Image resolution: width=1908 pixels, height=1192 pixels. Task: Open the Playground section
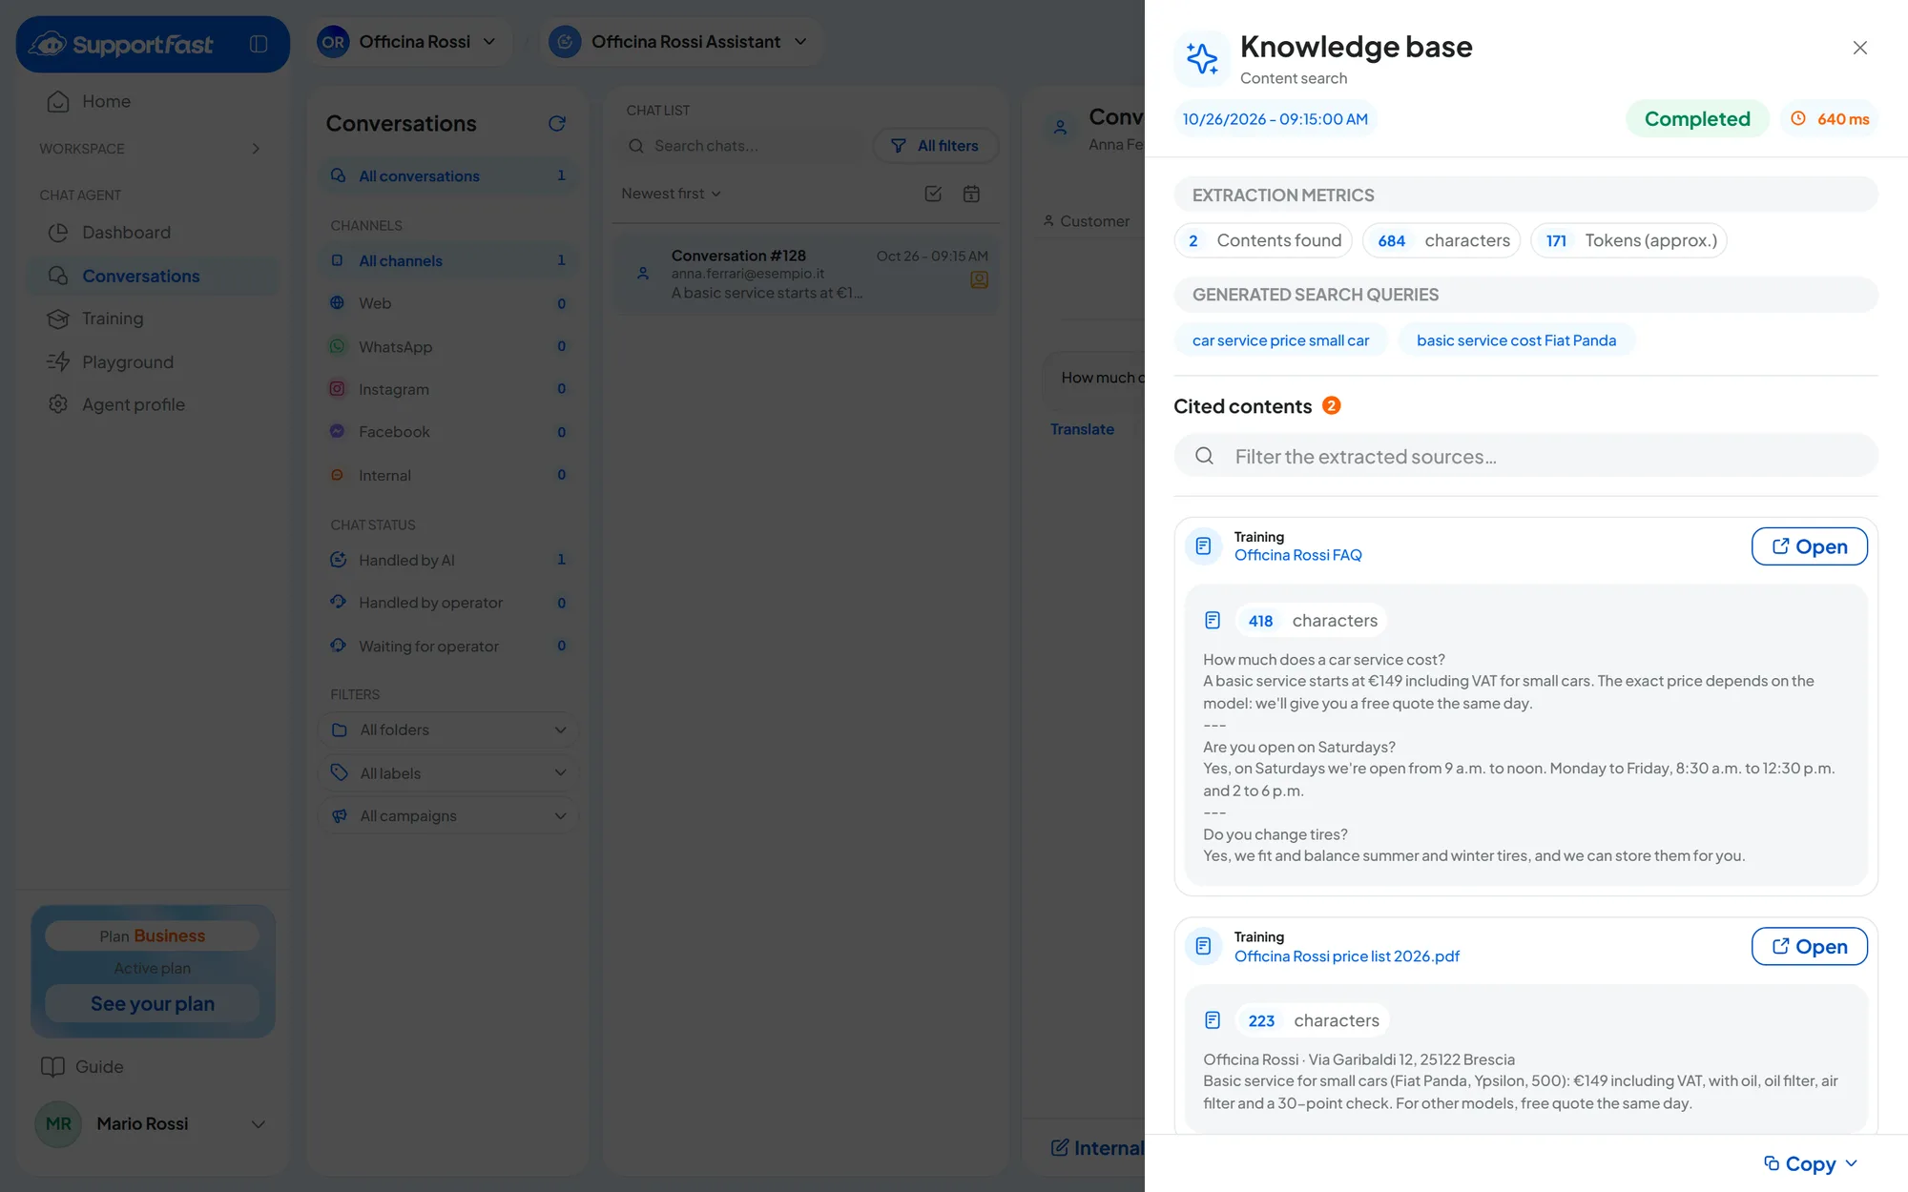click(x=153, y=362)
